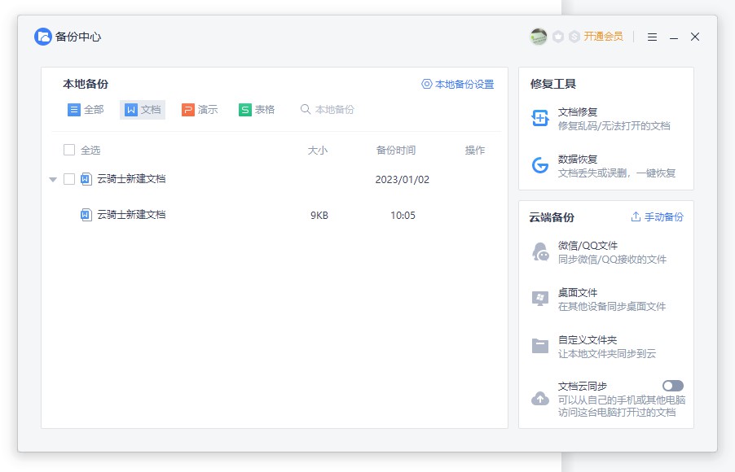Click the 本地备份 search field

click(335, 109)
